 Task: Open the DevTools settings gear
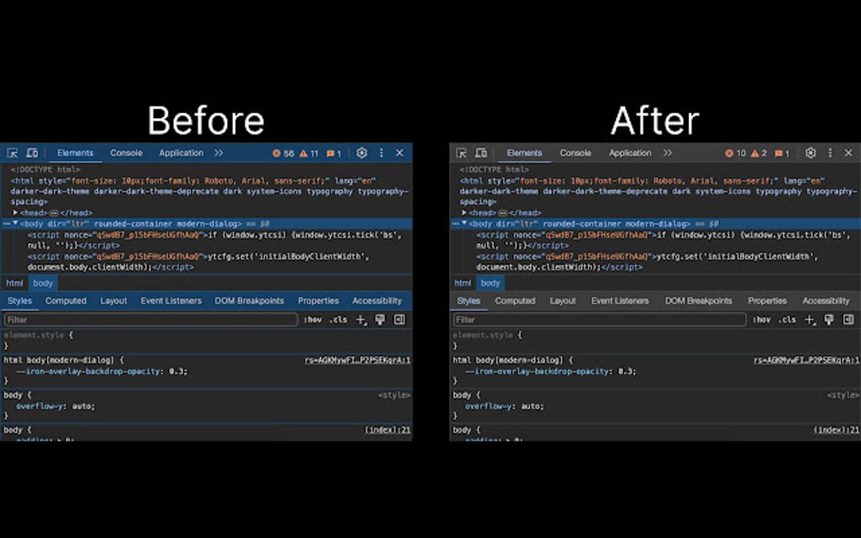coord(361,153)
